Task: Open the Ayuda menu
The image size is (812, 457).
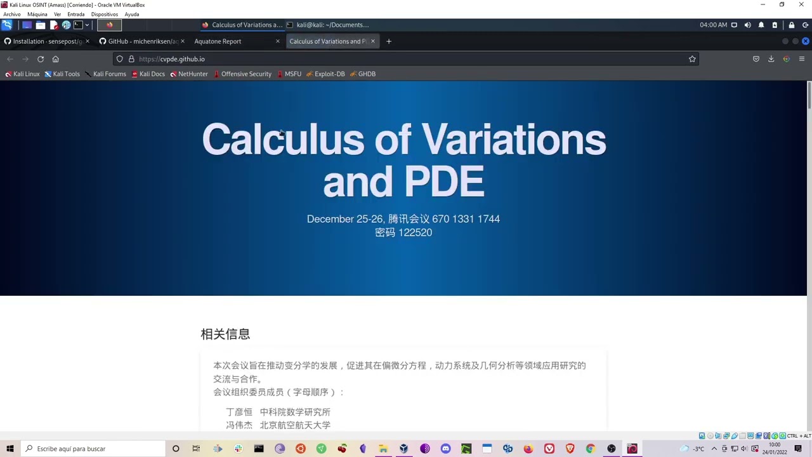Action: pos(132,14)
